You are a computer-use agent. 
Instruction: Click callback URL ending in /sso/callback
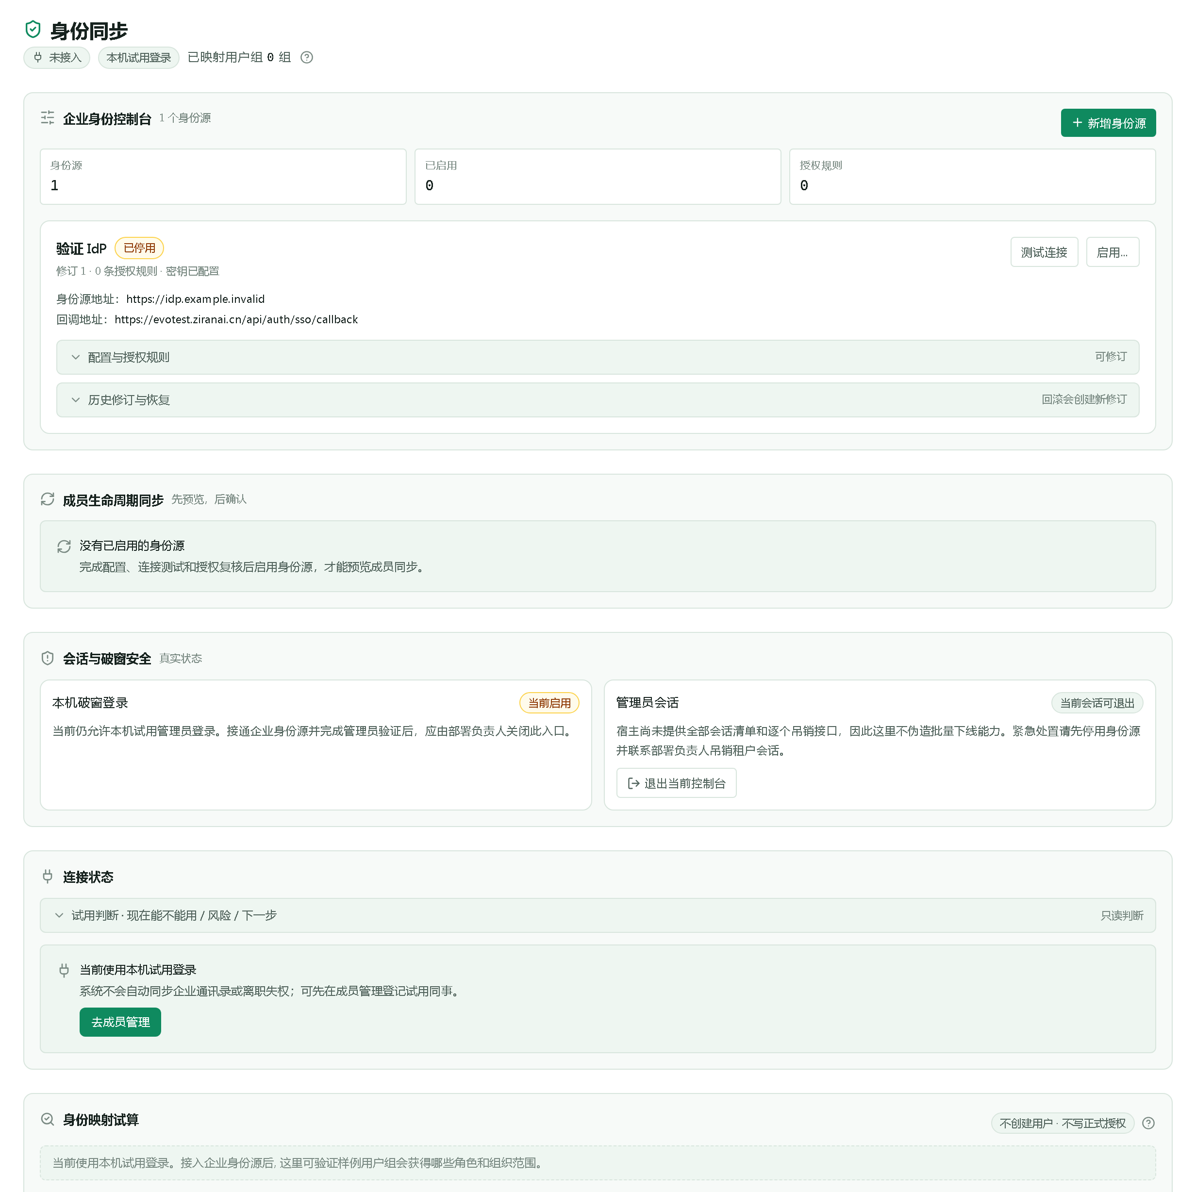(x=236, y=319)
